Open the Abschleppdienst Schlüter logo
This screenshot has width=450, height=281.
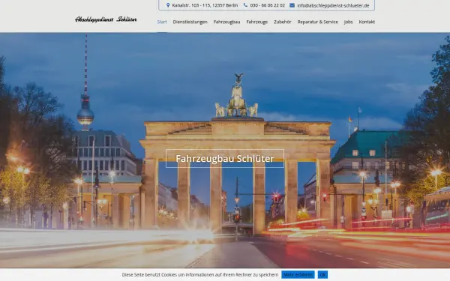coord(106,19)
